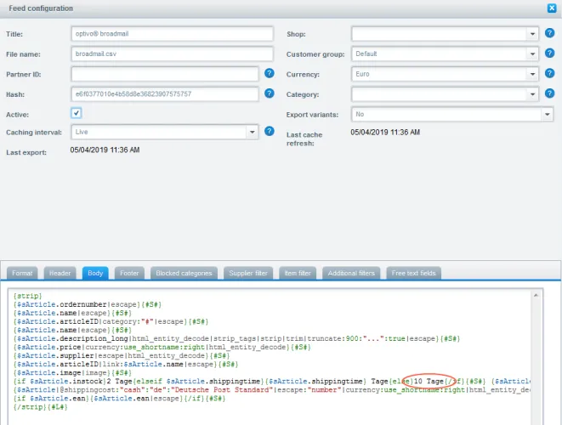
Task: Click the Last export date value
Action: pos(105,150)
